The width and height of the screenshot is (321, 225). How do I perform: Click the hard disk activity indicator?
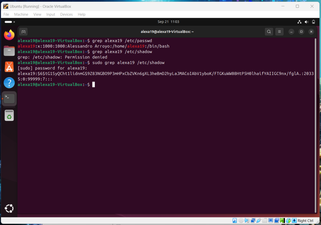click(x=234, y=221)
